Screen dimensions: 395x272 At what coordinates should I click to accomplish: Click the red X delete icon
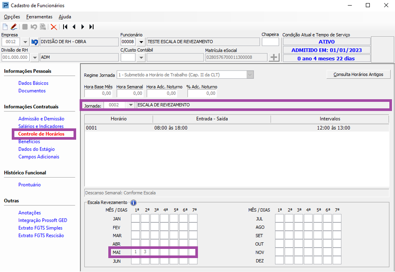click(54, 27)
